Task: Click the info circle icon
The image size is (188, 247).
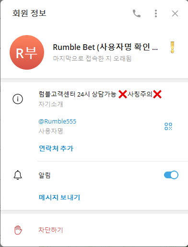Action: coord(18,99)
